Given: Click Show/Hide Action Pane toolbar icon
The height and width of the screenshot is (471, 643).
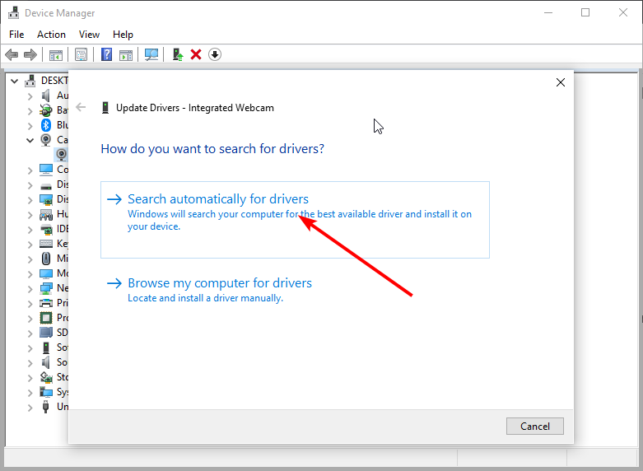Looking at the screenshot, I should click(126, 54).
